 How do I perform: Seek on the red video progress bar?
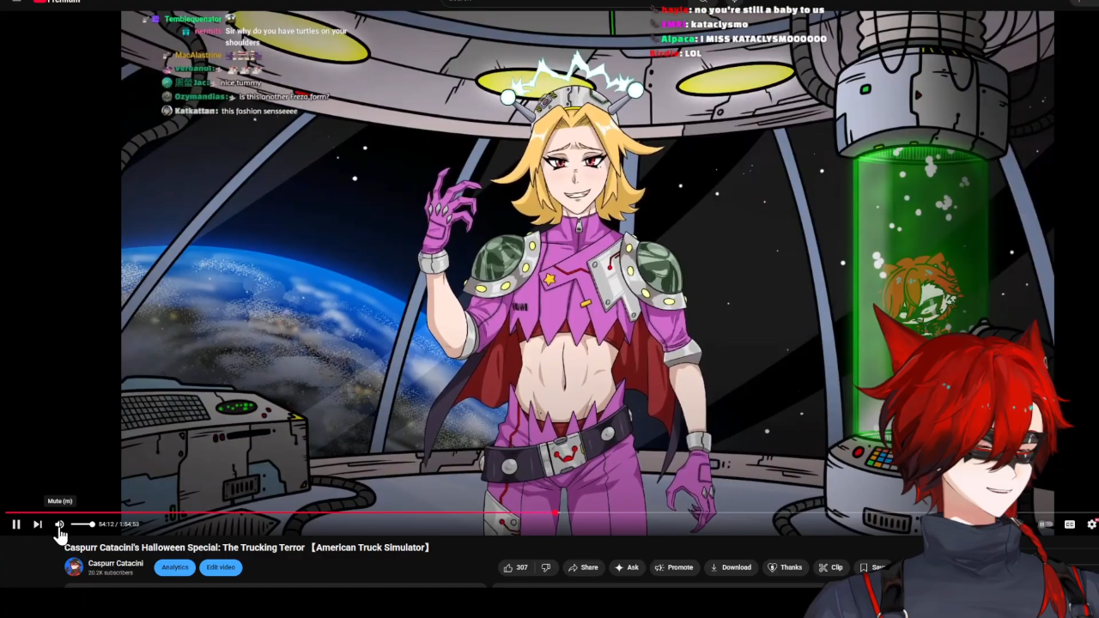click(x=280, y=512)
